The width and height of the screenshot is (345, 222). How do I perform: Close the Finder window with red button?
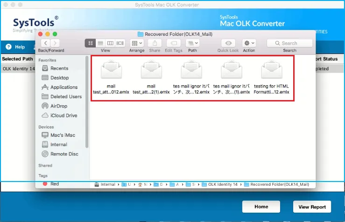[40, 34]
